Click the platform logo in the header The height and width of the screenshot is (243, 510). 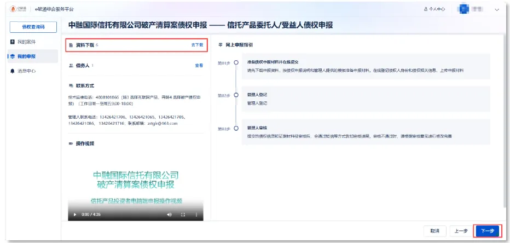18,9
